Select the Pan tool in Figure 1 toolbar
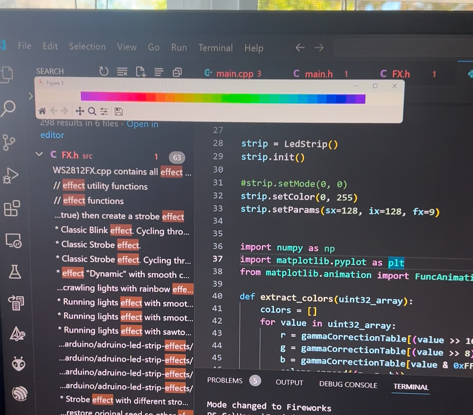Image resolution: width=473 pixels, height=415 pixels. (80, 111)
